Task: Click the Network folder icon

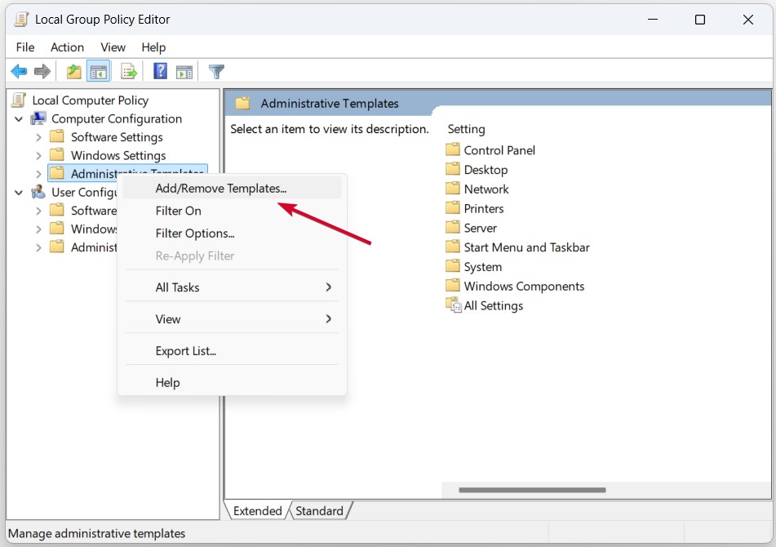Action: (x=452, y=189)
